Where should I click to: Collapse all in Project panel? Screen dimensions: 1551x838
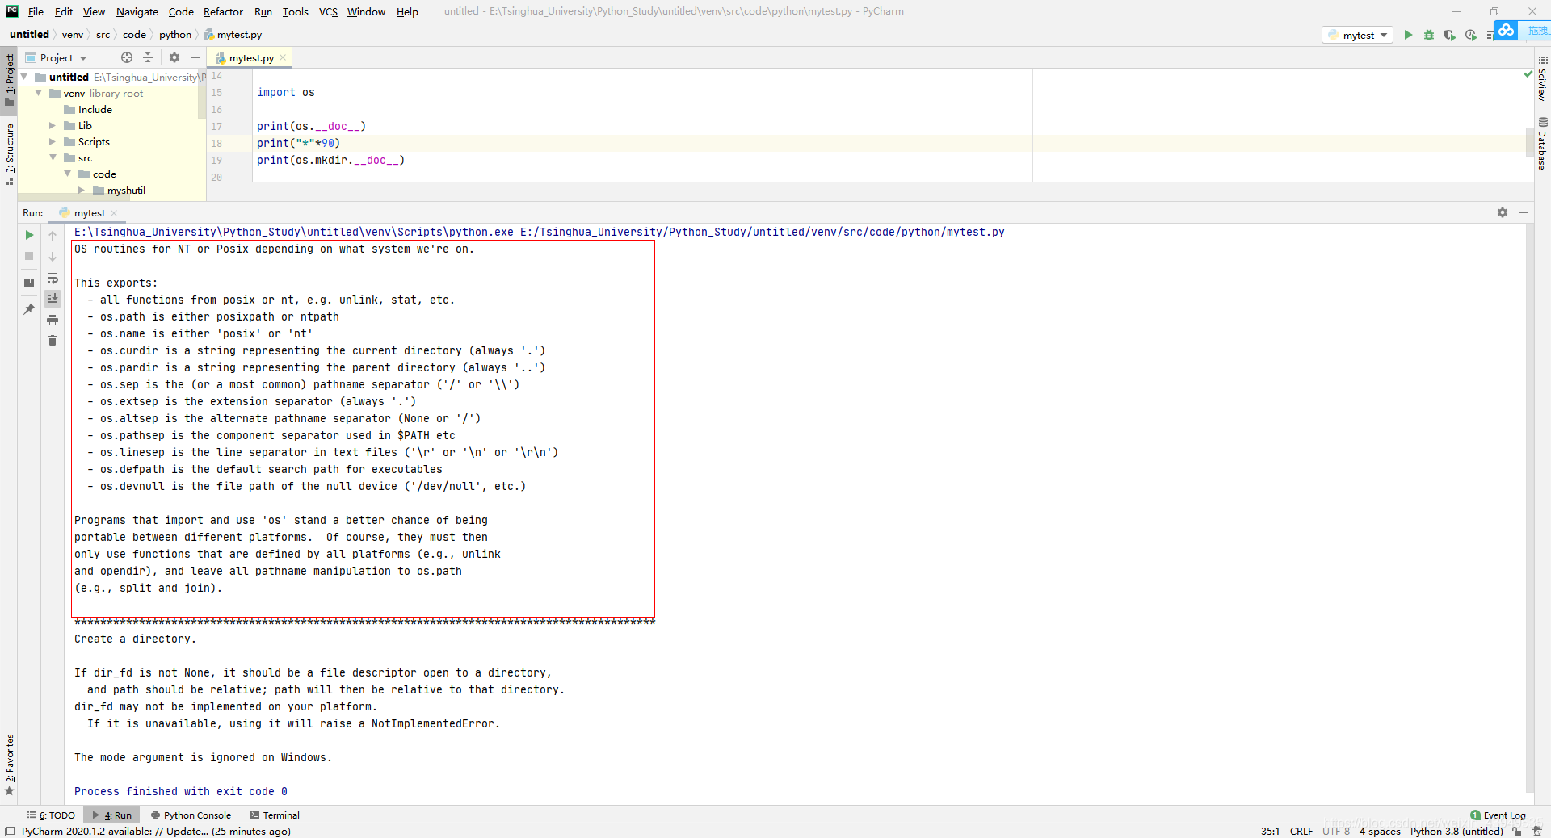pos(148,57)
